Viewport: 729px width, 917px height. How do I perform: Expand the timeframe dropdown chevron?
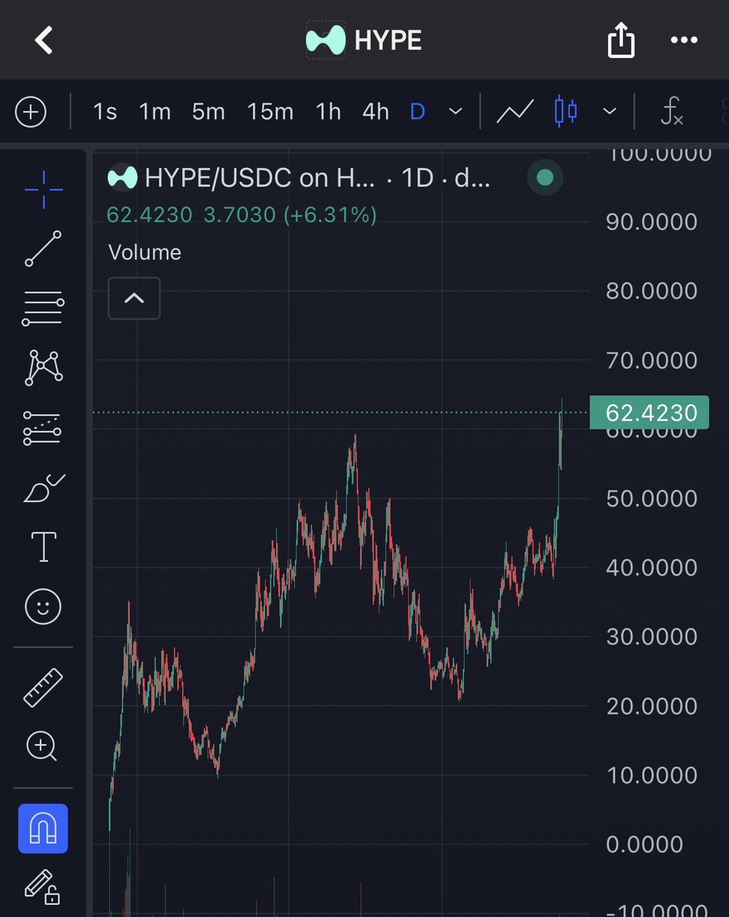click(x=455, y=112)
